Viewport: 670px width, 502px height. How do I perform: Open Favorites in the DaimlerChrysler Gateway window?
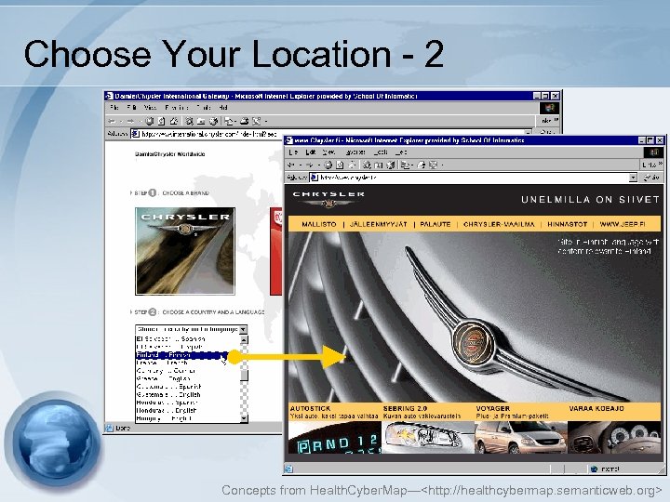pos(201,121)
